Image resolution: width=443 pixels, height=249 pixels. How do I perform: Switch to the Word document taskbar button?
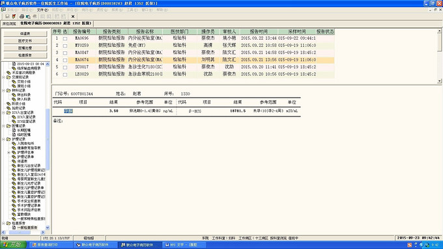[x=184, y=244]
